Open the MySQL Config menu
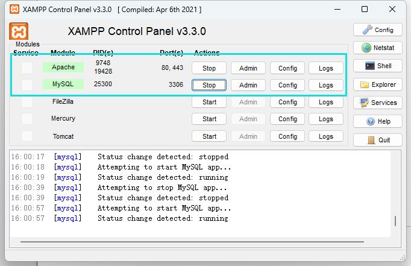 287,85
